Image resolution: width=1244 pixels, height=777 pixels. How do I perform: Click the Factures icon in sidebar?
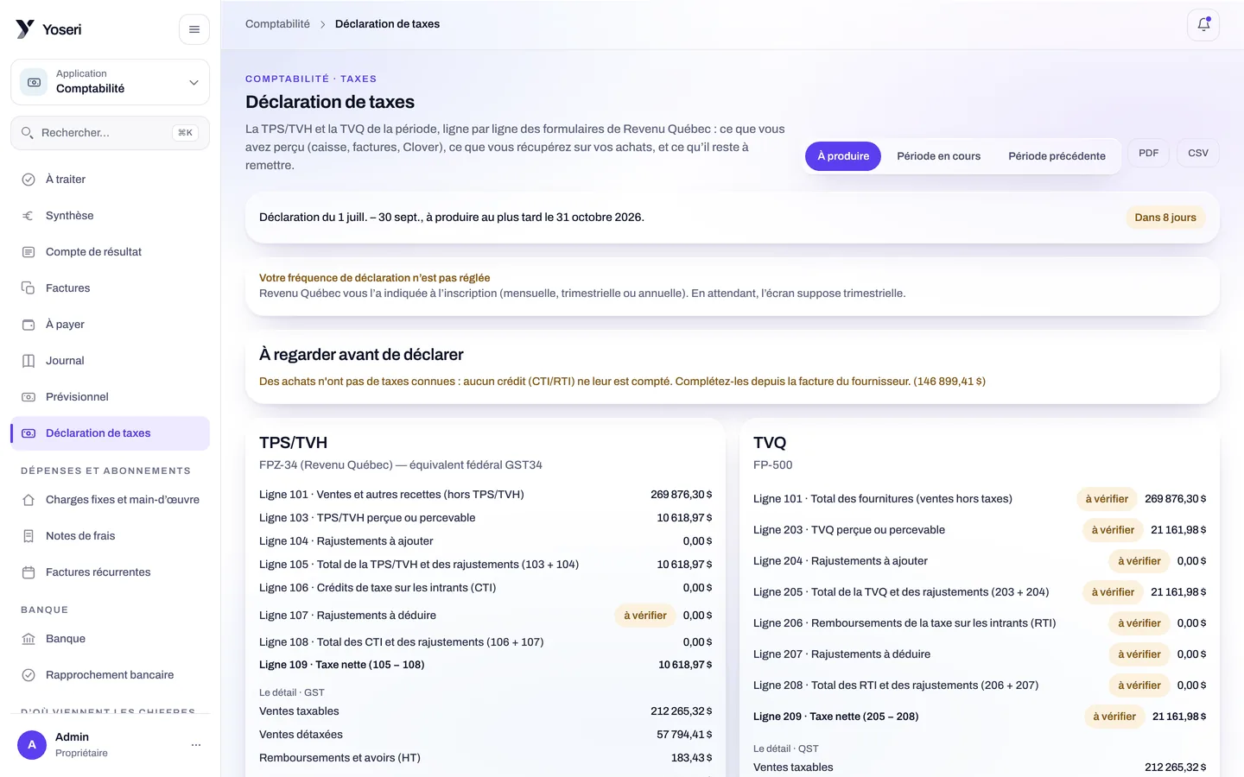pos(29,288)
